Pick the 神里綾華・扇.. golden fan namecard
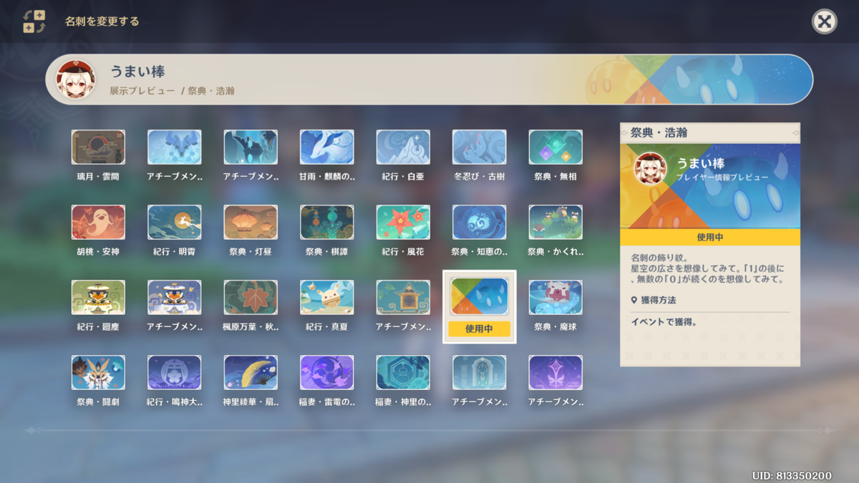 click(251, 373)
